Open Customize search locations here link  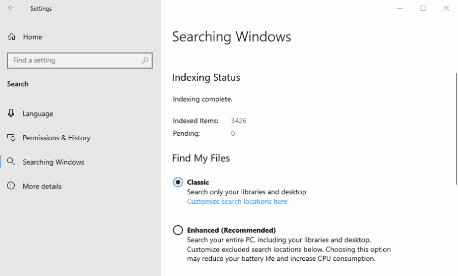(x=237, y=202)
